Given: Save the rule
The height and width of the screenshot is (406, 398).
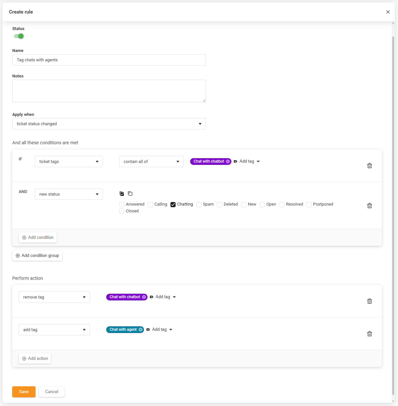Looking at the screenshot, I should [24, 392].
